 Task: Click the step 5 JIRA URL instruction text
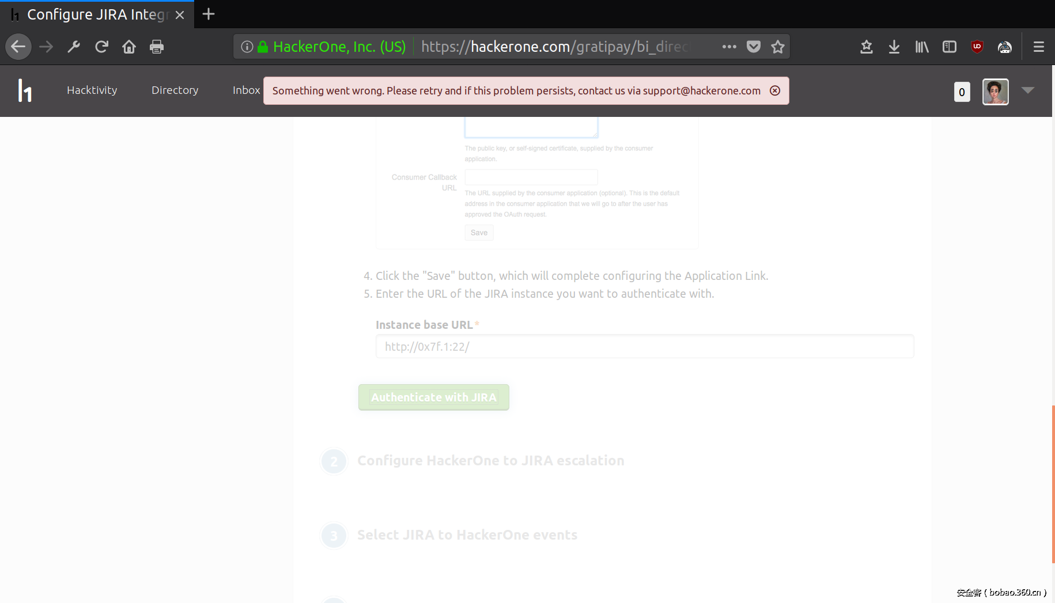click(544, 294)
